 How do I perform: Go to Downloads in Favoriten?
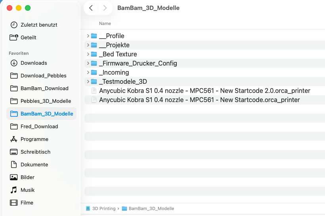pos(34,63)
